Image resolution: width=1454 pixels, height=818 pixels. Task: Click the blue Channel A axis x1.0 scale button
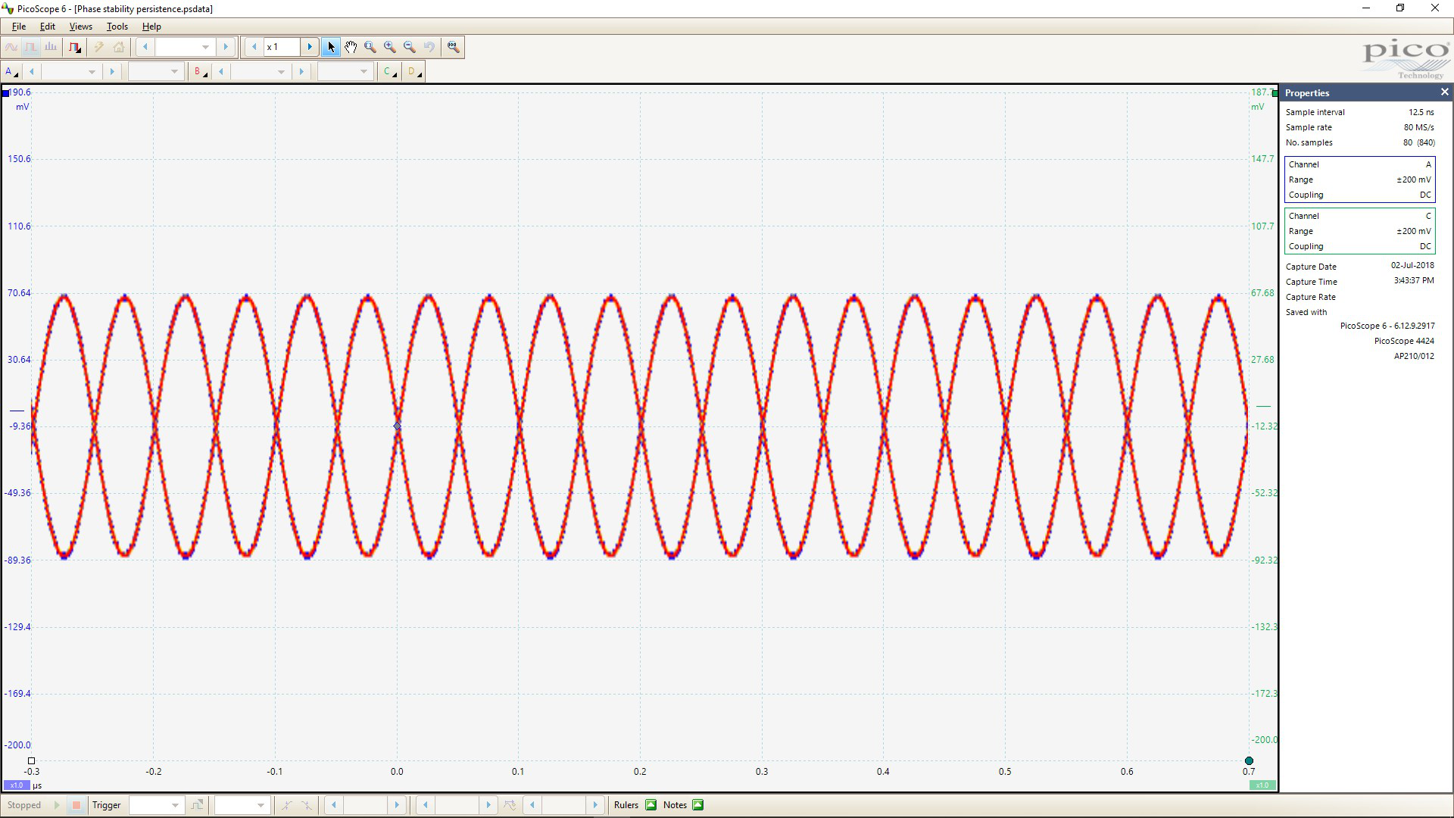click(17, 785)
